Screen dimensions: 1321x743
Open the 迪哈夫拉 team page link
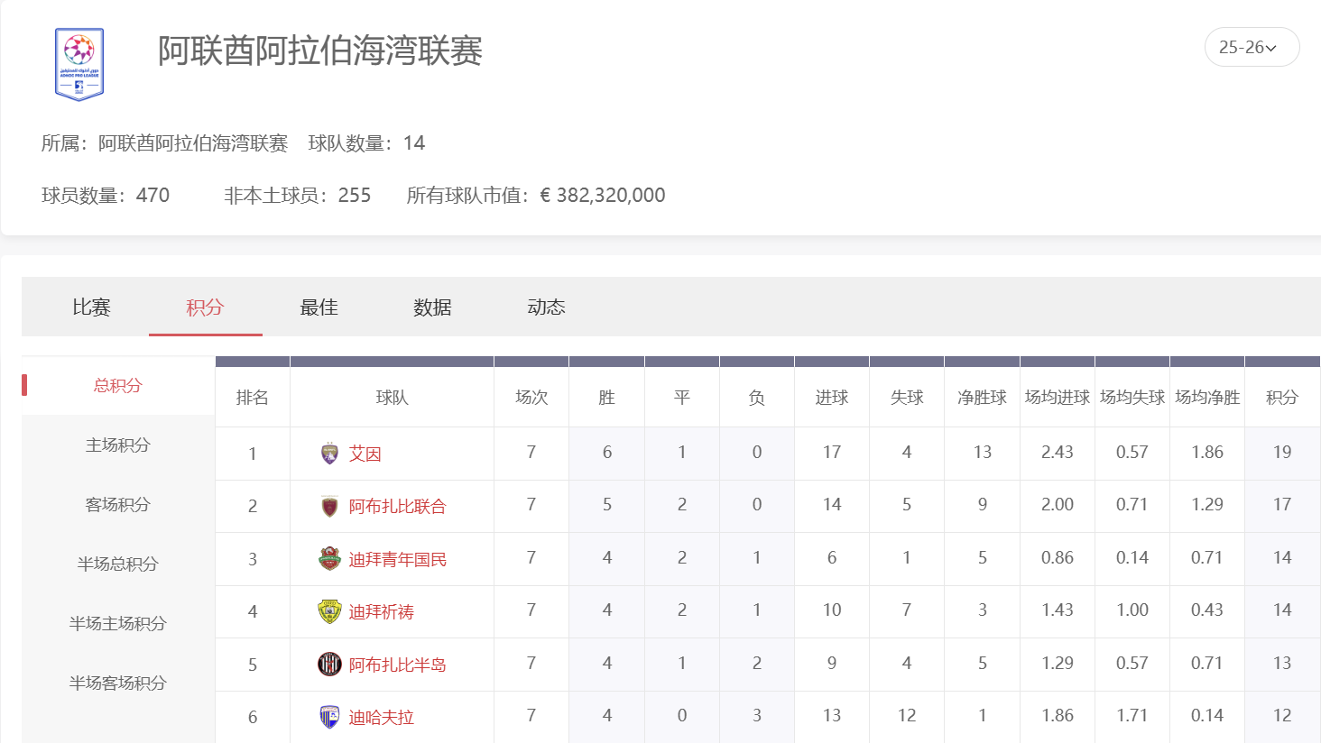(382, 718)
